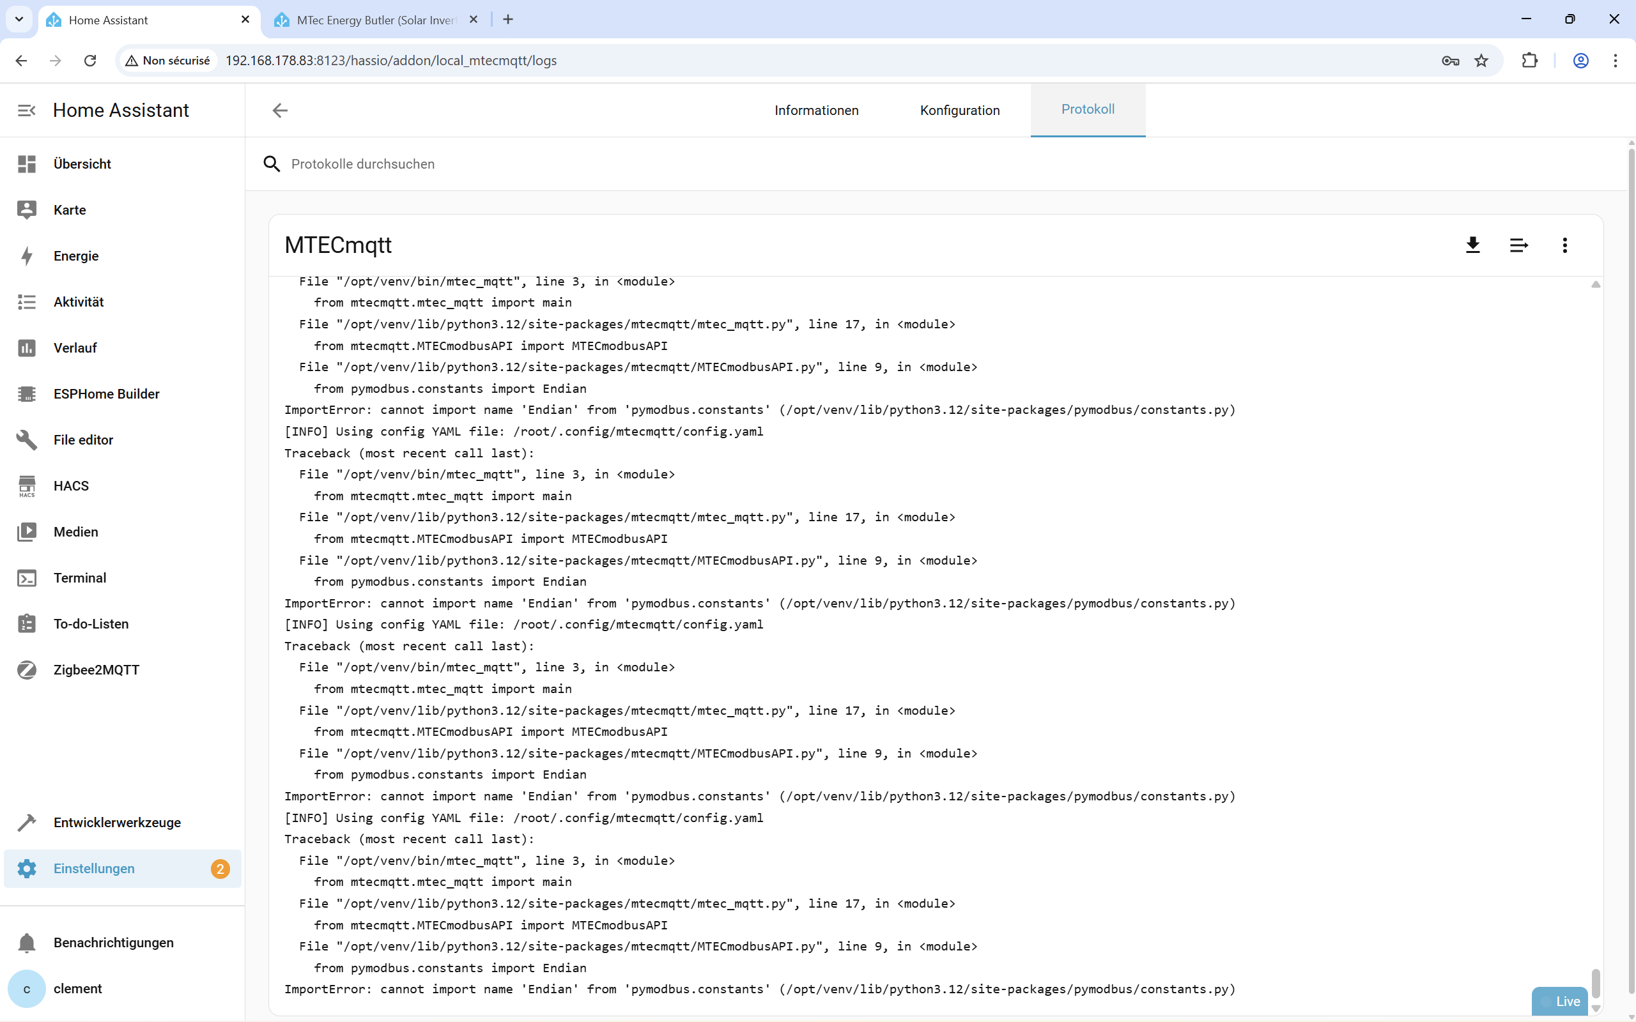1636x1022 pixels.
Task: Click the Protokolle durchsuchen search field
Action: (x=608, y=164)
